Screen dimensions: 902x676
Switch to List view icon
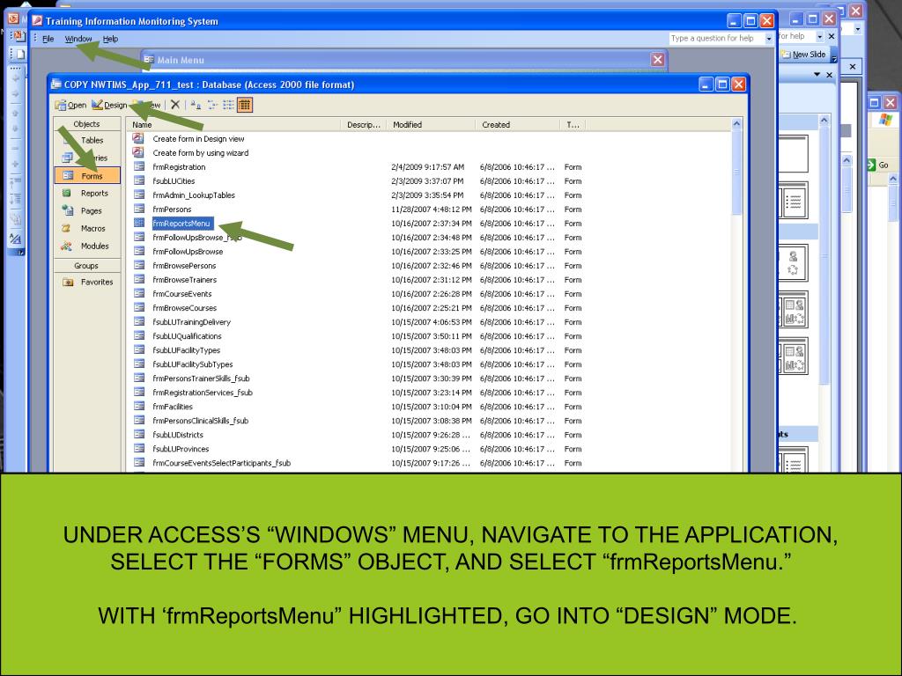pyautogui.click(x=228, y=105)
